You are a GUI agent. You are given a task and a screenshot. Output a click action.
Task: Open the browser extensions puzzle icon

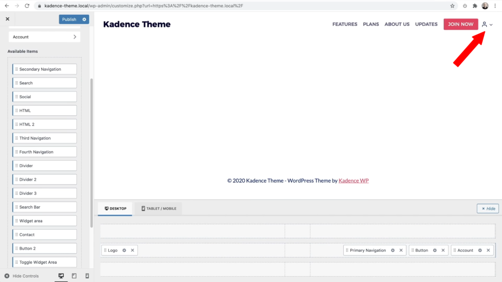475,6
